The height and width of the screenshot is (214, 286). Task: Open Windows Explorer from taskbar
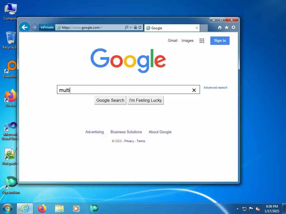59,209
